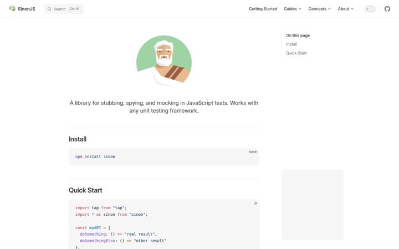399x249 pixels.
Task: Click the 'import * as sinon' line
Action: pos(111,214)
